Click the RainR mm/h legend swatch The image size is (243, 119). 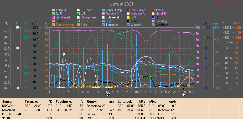point(128,10)
